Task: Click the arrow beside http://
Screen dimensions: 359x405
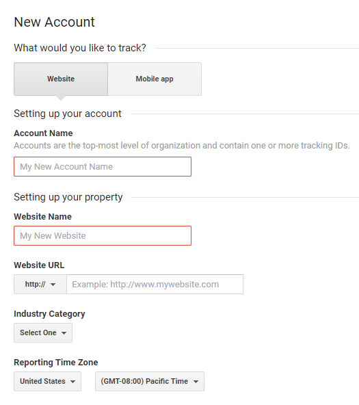Action: pyautogui.click(x=53, y=285)
